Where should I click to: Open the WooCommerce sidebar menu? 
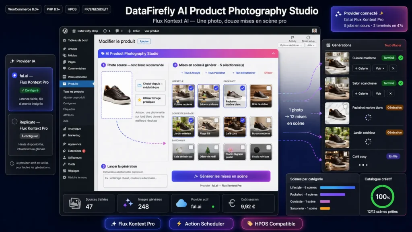click(x=77, y=77)
